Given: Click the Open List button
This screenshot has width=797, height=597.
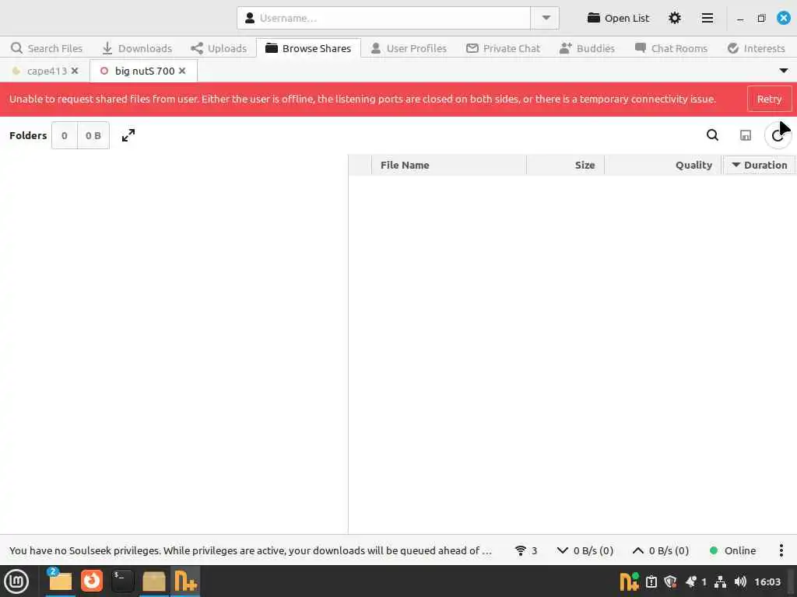Looking at the screenshot, I should coord(618,19).
